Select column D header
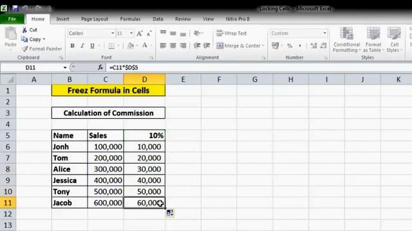412x231 pixels. pos(144,80)
